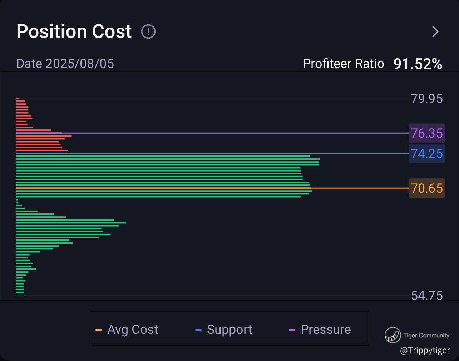Open details with the right chevron arrow

click(435, 32)
